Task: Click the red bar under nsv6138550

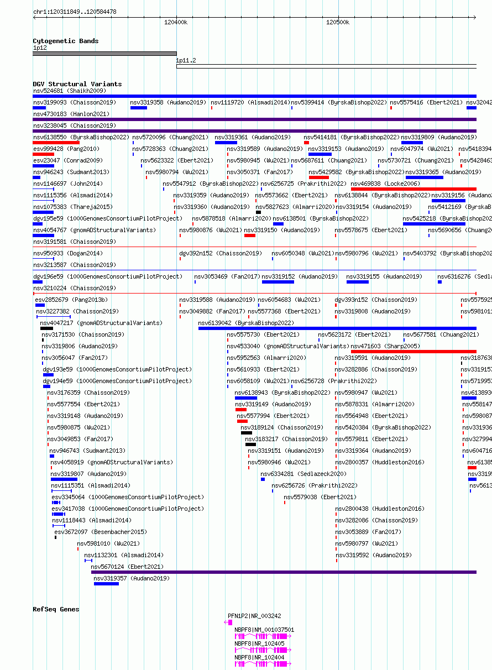Action: (x=56, y=143)
